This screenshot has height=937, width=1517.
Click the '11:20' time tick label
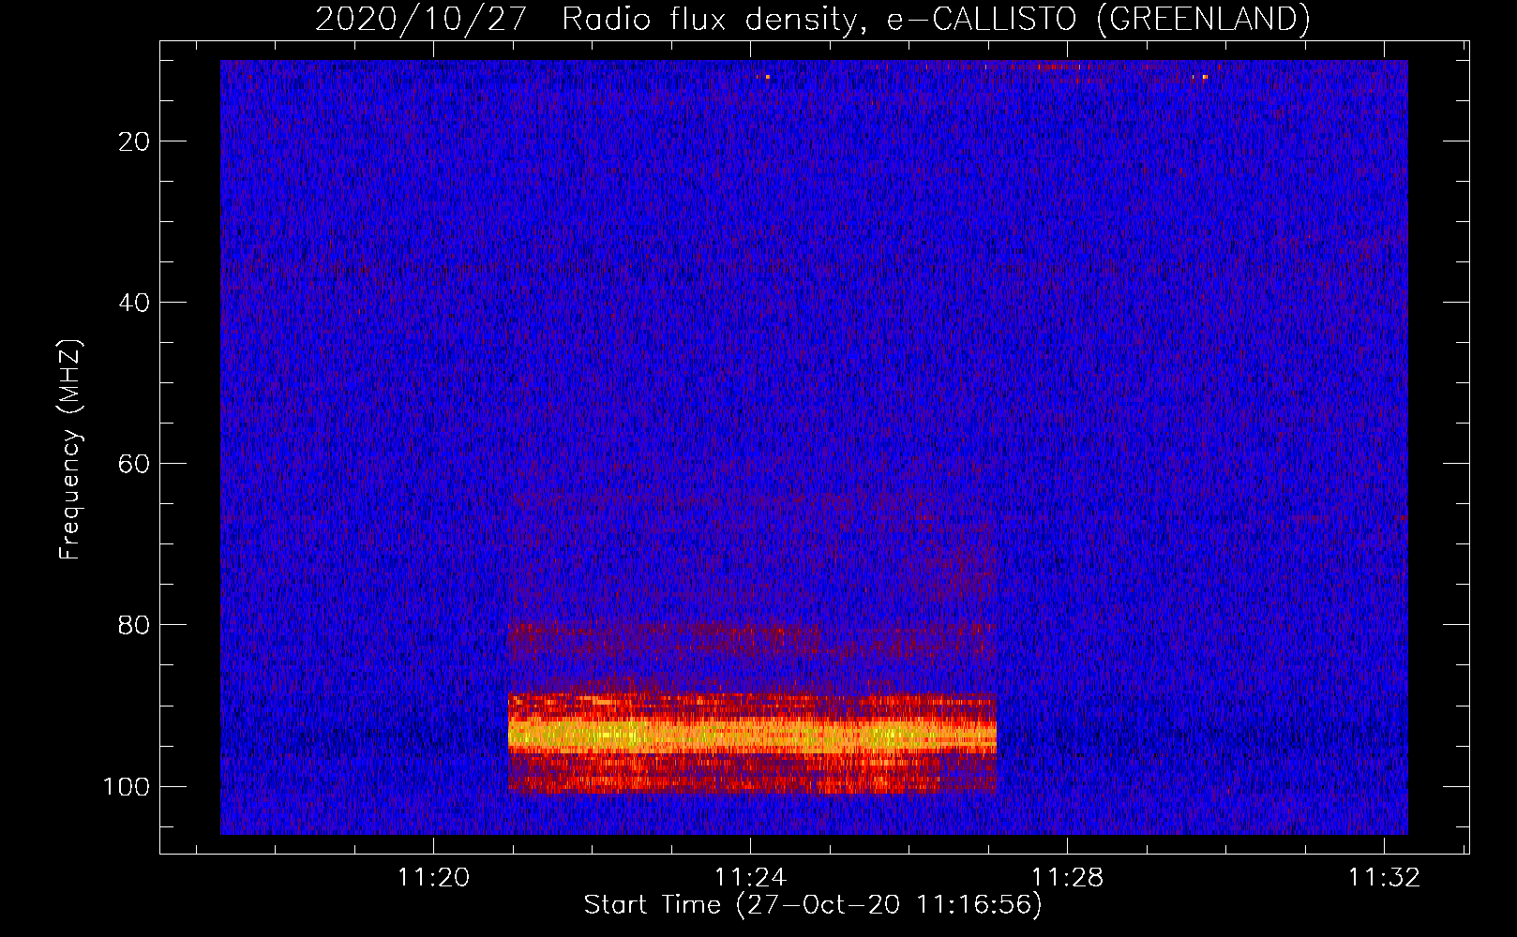pyautogui.click(x=432, y=878)
